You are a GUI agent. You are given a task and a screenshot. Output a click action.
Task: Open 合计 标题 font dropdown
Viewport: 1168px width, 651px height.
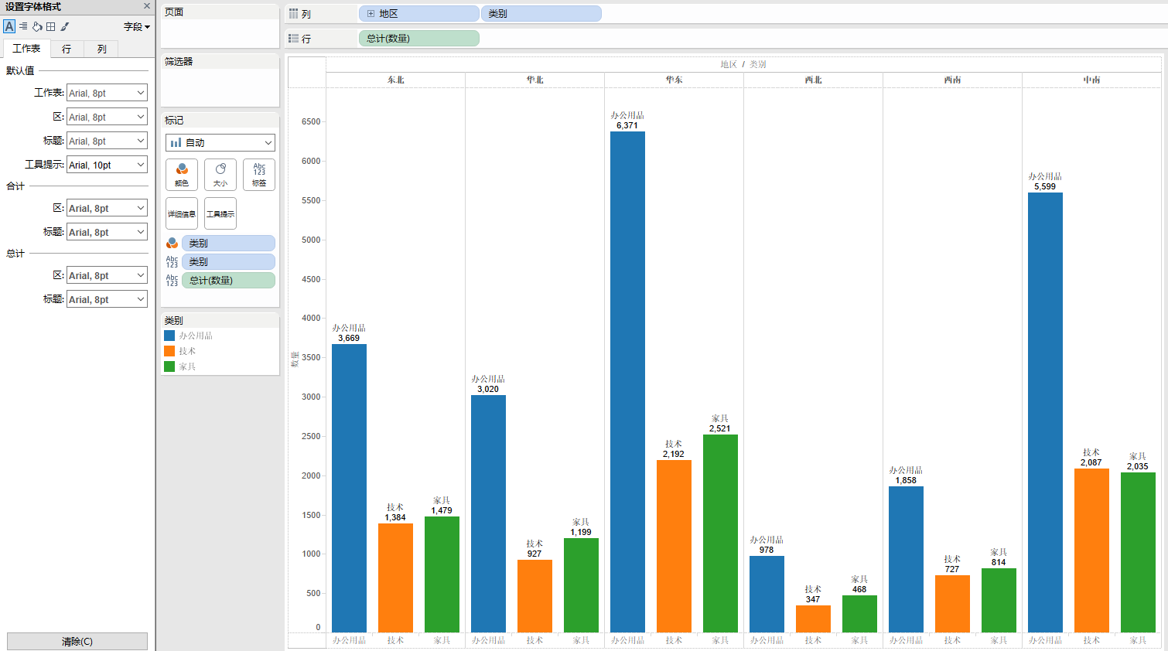click(x=107, y=232)
